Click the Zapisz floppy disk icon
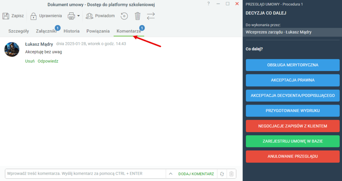Image resolution: width=342 pixels, height=181 pixels. tap(6, 16)
